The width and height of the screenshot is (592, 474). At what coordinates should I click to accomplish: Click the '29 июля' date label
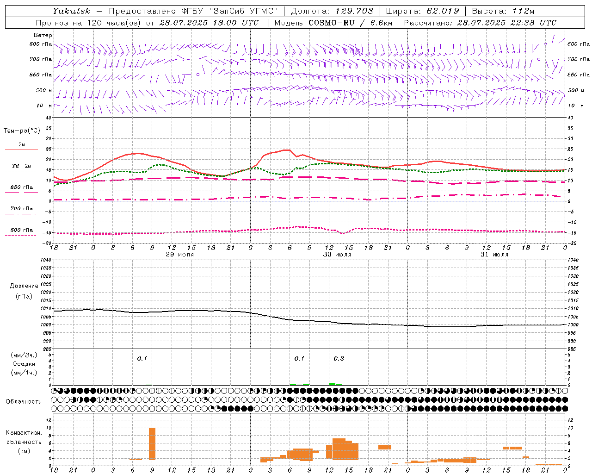180,255
